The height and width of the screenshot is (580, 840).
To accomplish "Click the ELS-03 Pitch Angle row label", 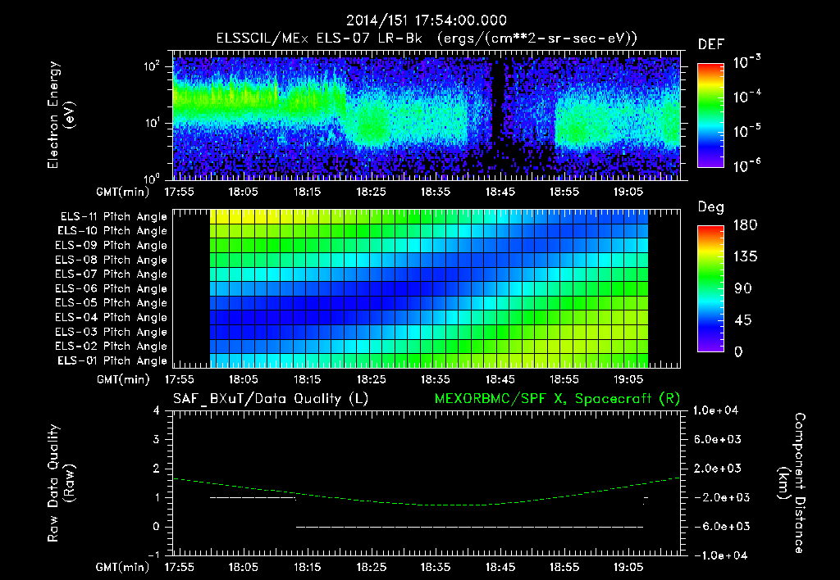I will tap(112, 332).
